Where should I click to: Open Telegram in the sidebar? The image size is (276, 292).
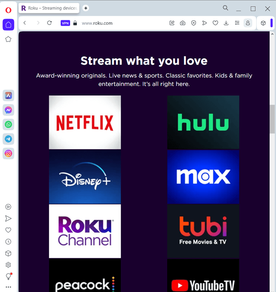coord(8,139)
